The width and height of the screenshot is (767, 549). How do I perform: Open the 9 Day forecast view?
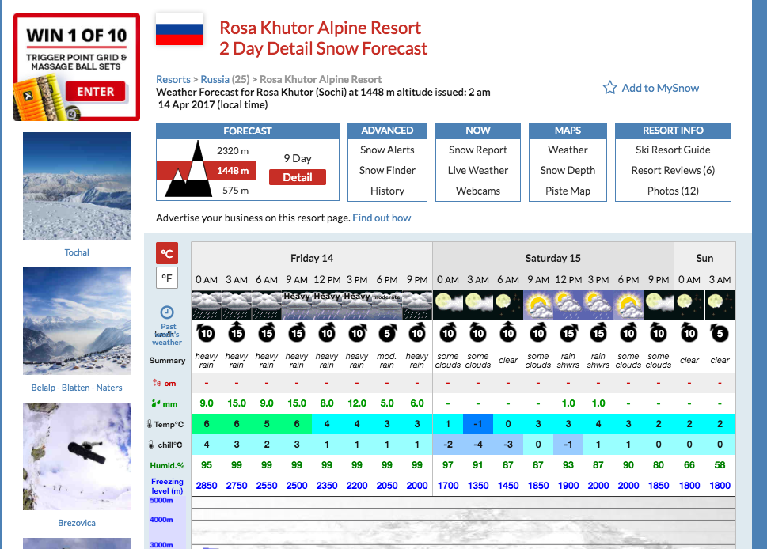click(x=298, y=158)
